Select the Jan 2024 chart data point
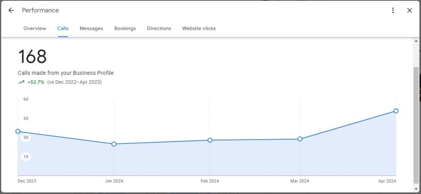The width and height of the screenshot is (421, 194). pos(114,144)
